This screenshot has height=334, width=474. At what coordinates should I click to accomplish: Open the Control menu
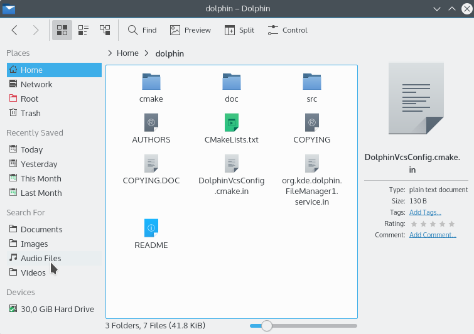288,30
